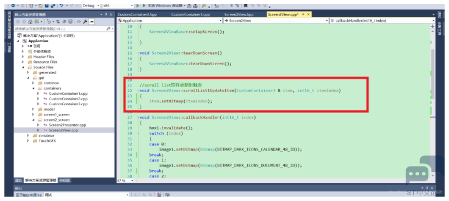
Task: Expand the generated folder
Action: pyautogui.click(x=28, y=72)
